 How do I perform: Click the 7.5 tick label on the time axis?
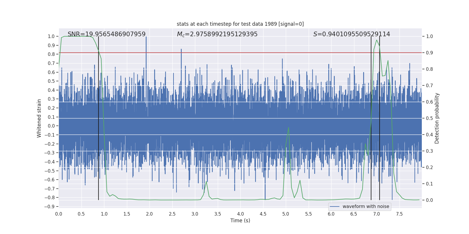click(x=399, y=214)
